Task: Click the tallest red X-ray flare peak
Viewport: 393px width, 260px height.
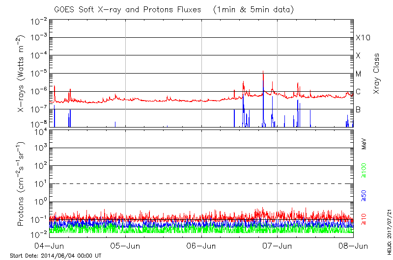Action: pyautogui.click(x=263, y=72)
